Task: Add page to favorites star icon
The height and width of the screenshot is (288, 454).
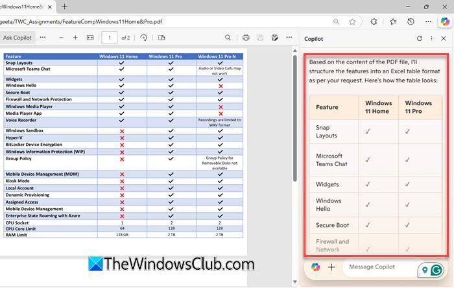Action: (352, 21)
